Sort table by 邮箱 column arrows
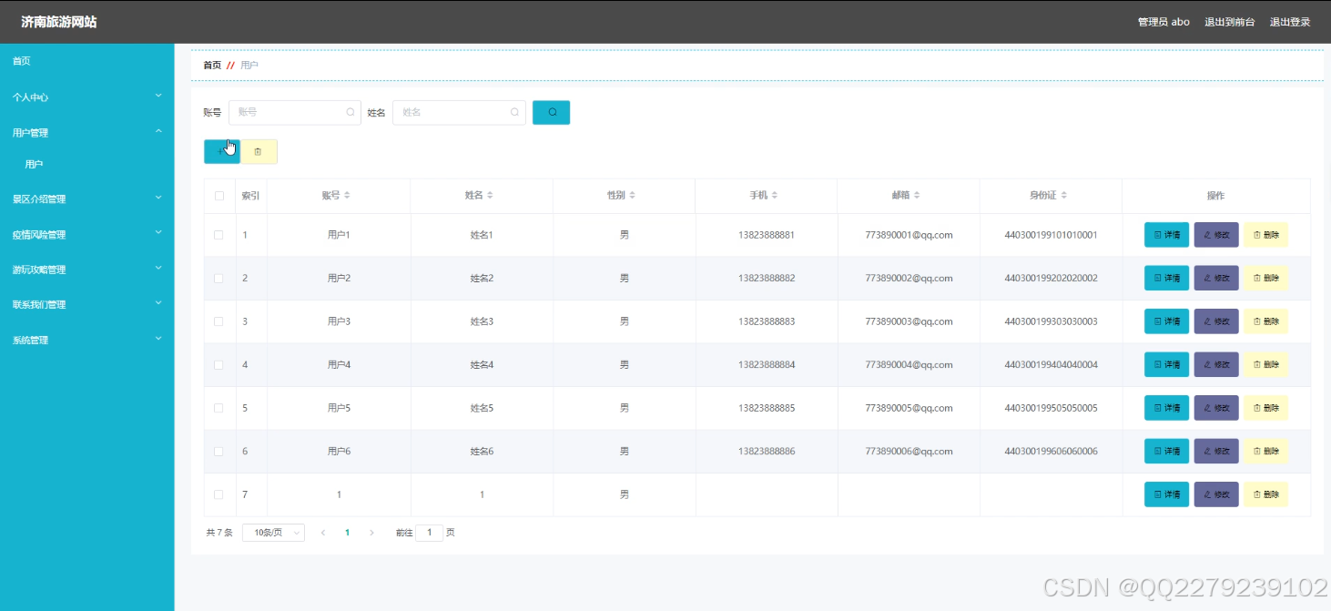 [x=917, y=196]
